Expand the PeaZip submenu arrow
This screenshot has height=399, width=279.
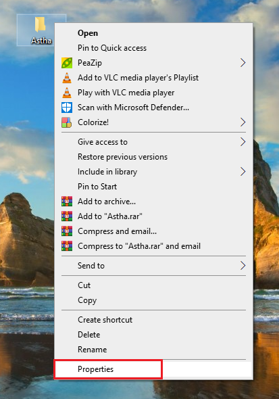click(243, 63)
